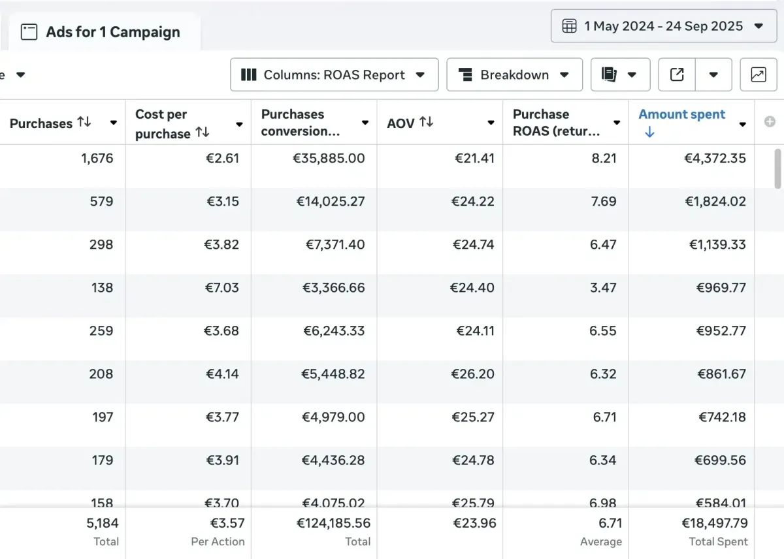
Task: Click the descending arrow under Amount spent
Action: [649, 133]
